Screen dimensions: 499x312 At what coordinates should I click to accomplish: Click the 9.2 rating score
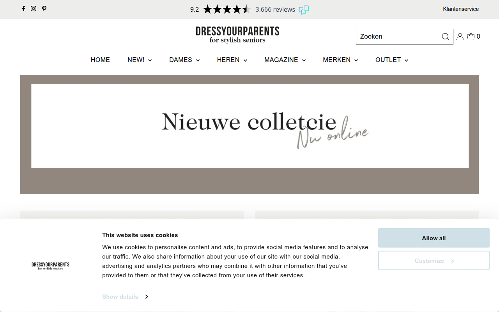tap(195, 9)
